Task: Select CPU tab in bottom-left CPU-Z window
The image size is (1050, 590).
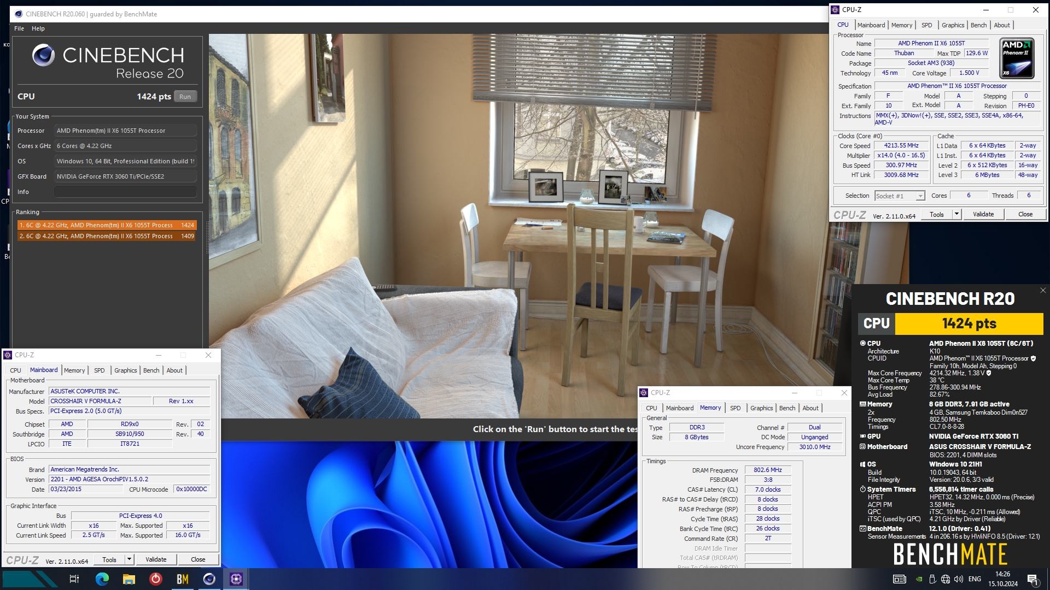Action: pyautogui.click(x=16, y=370)
